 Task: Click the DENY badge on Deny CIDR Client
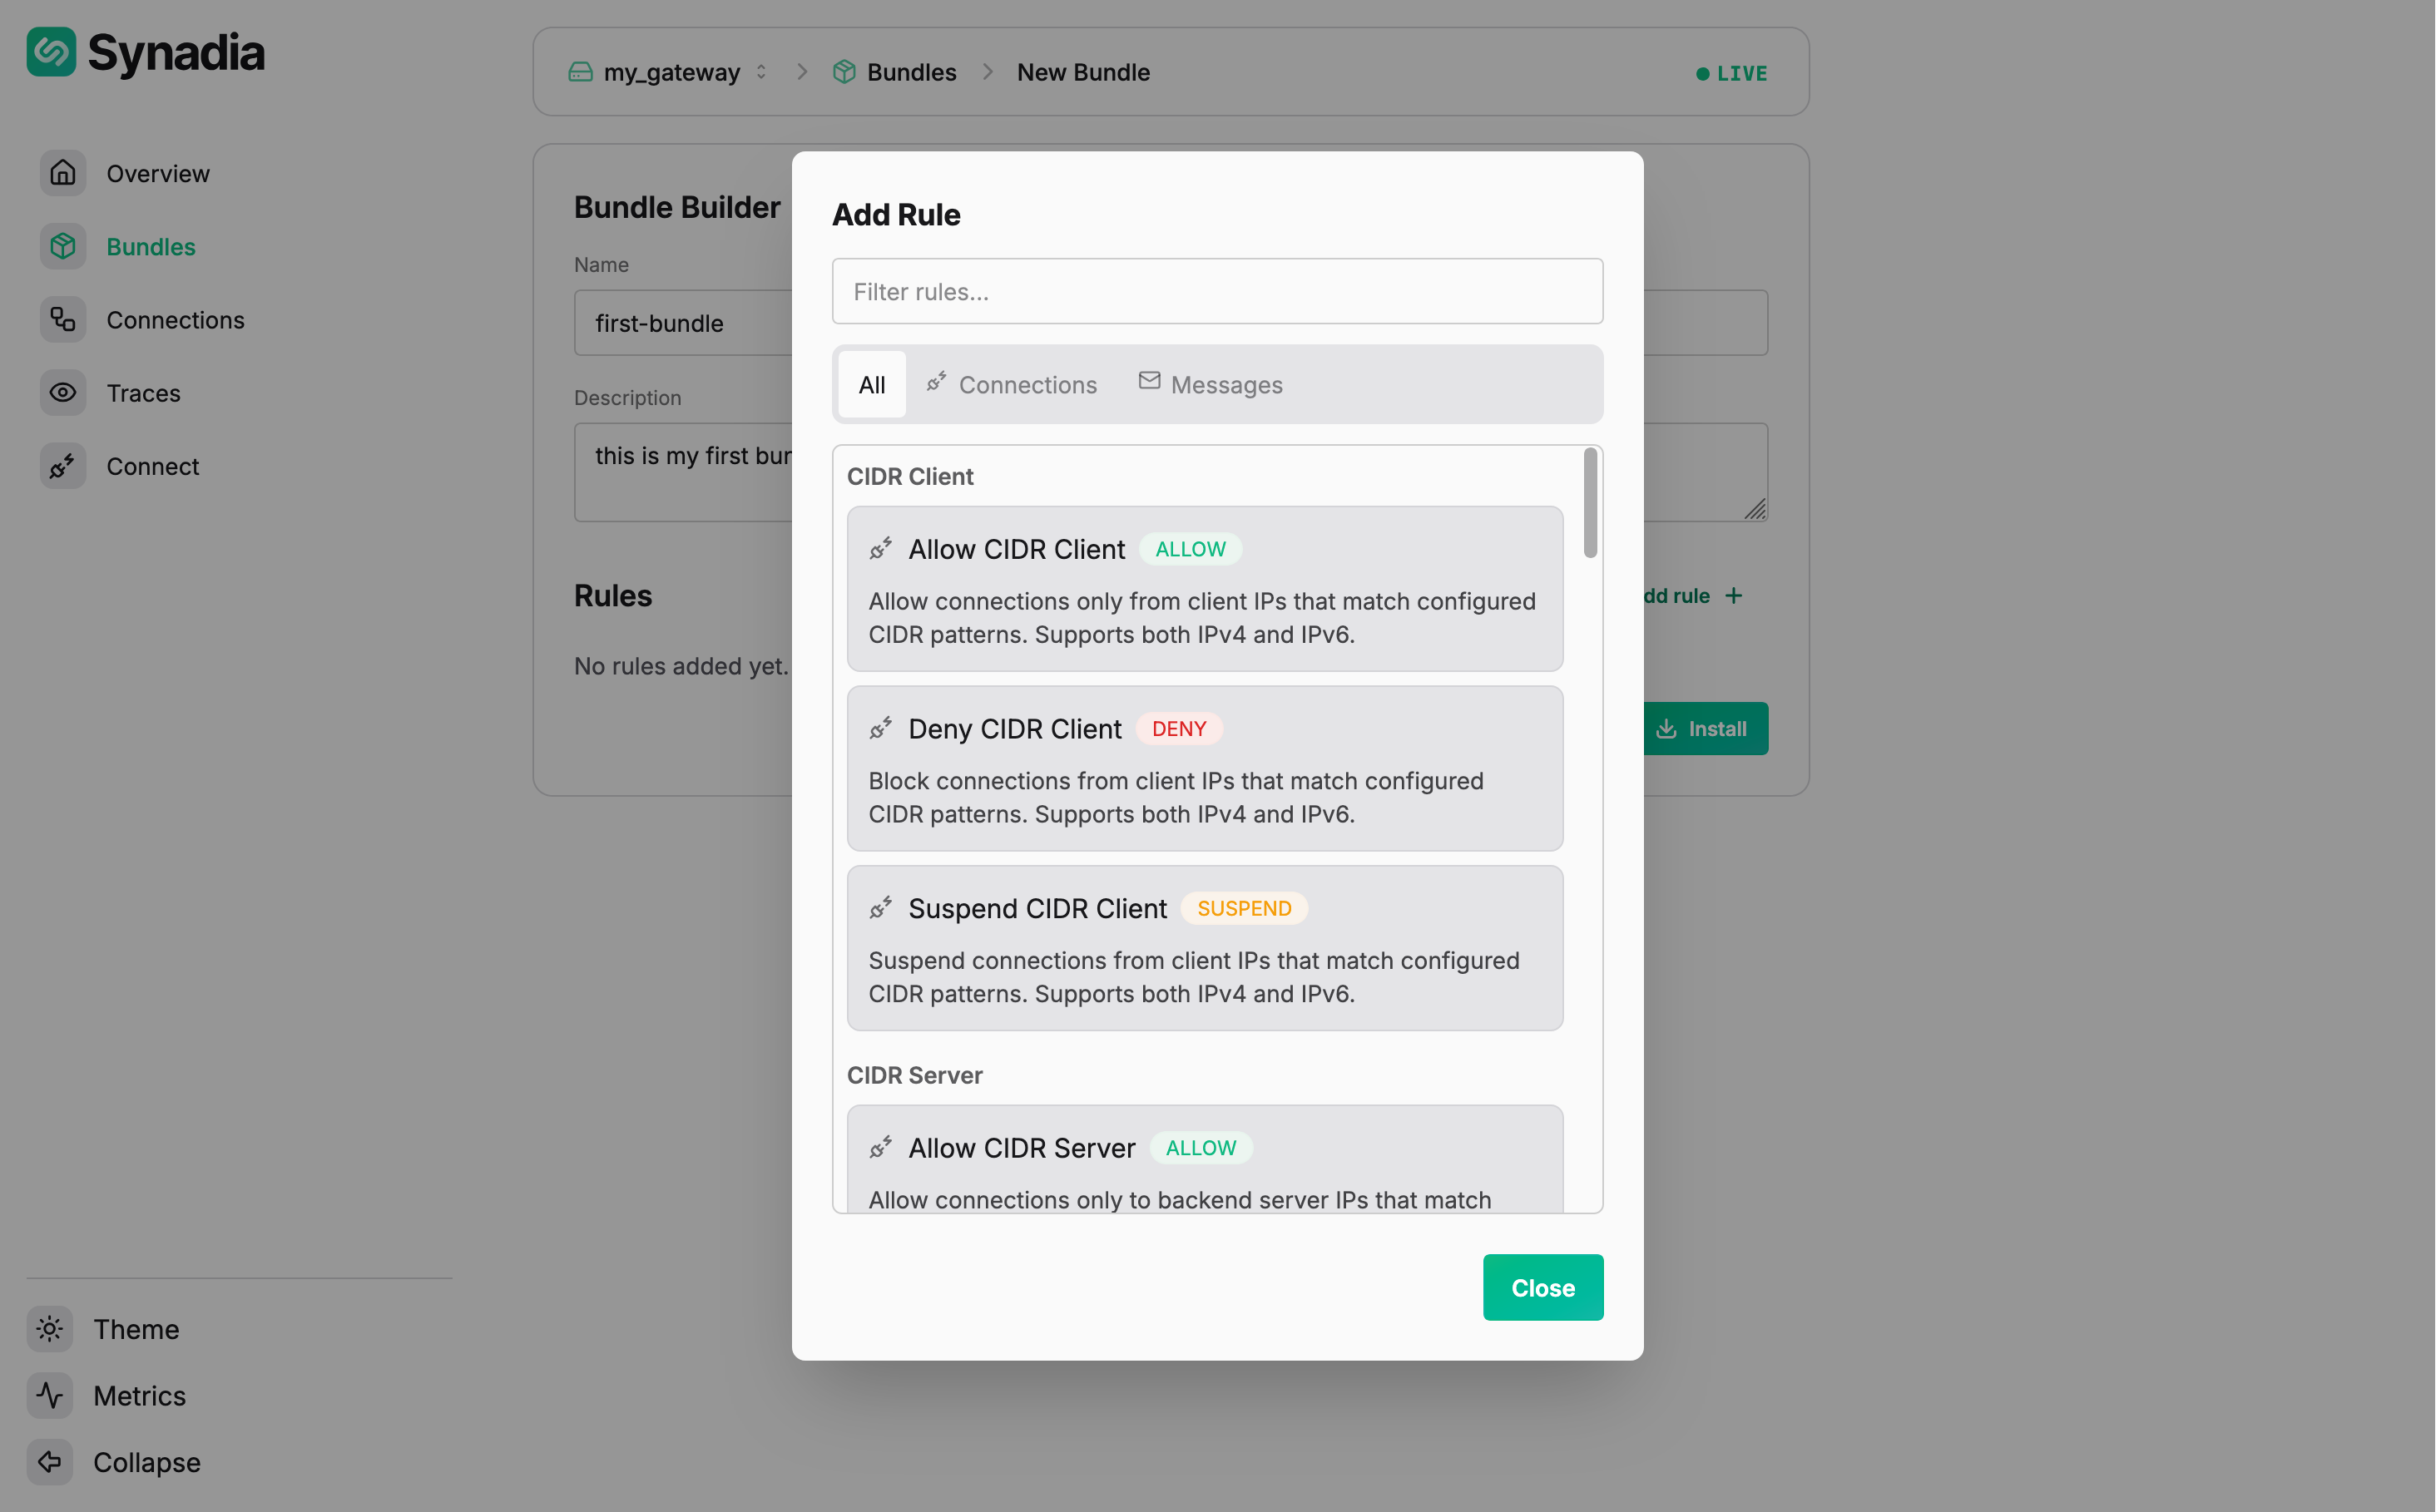pyautogui.click(x=1180, y=729)
